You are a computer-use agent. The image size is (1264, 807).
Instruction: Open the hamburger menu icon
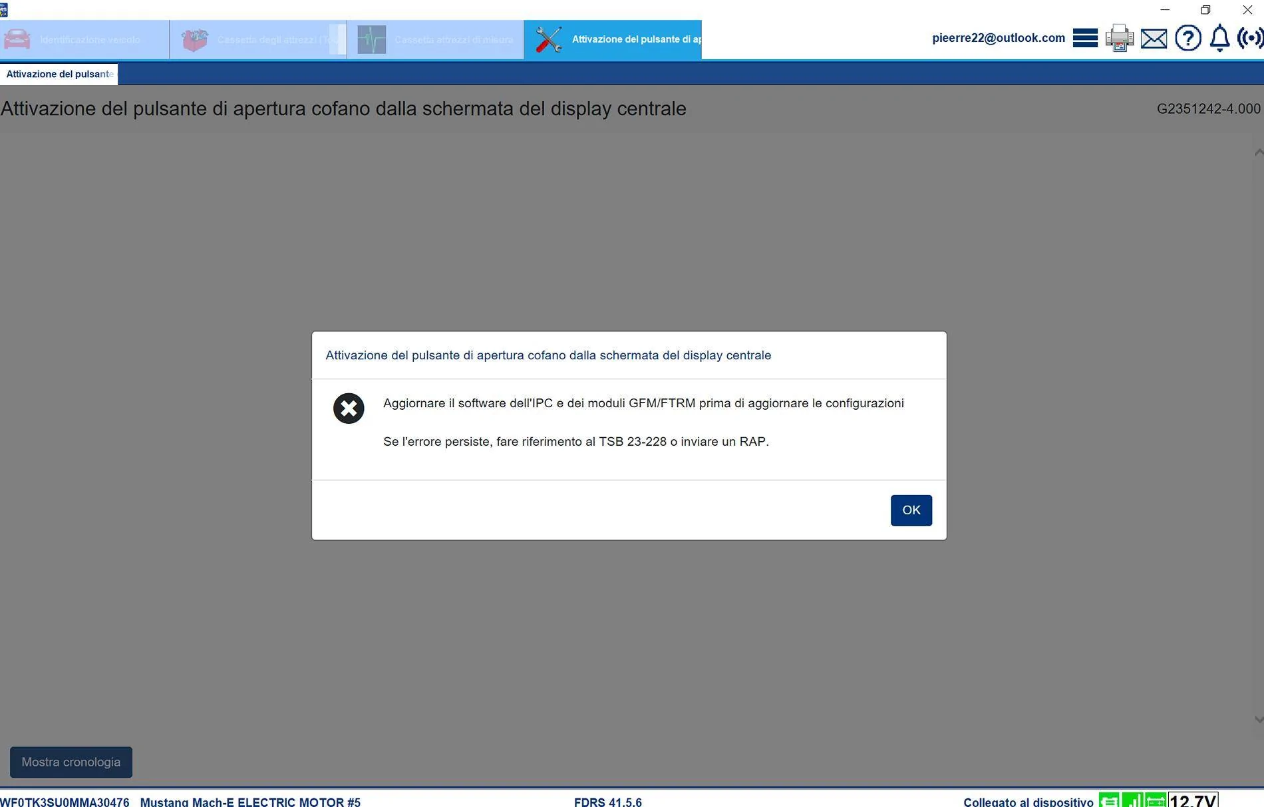coord(1085,38)
